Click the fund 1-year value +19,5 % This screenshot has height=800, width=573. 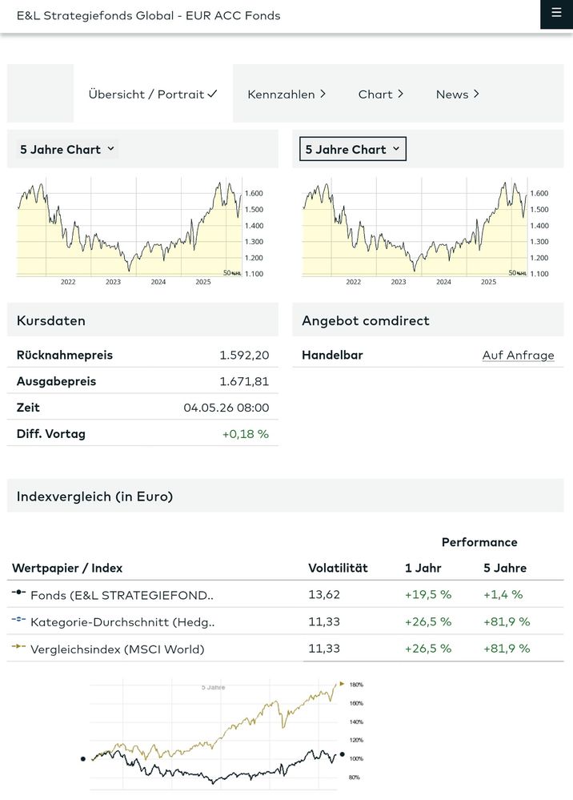pos(427,594)
